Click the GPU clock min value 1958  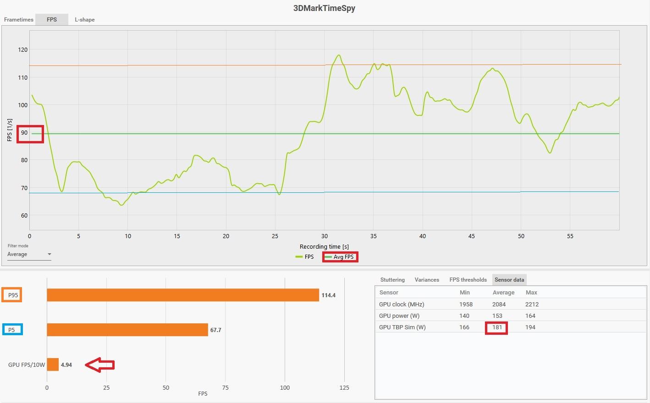(x=466, y=304)
